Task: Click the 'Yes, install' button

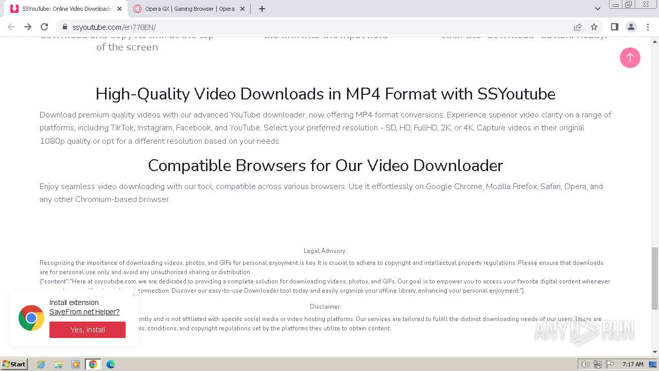Action: [x=88, y=330]
